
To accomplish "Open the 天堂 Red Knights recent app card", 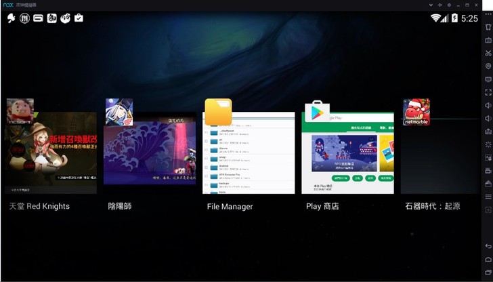I will click(x=51, y=153).
